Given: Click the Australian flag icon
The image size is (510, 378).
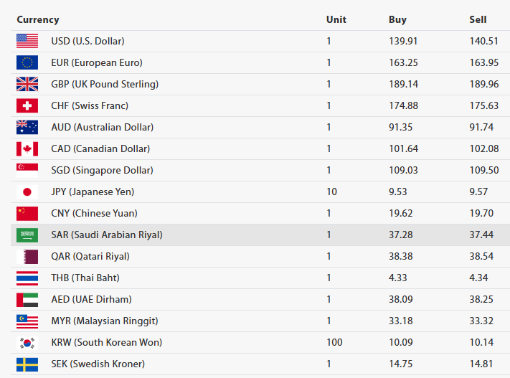Looking at the screenshot, I should tap(27, 127).
